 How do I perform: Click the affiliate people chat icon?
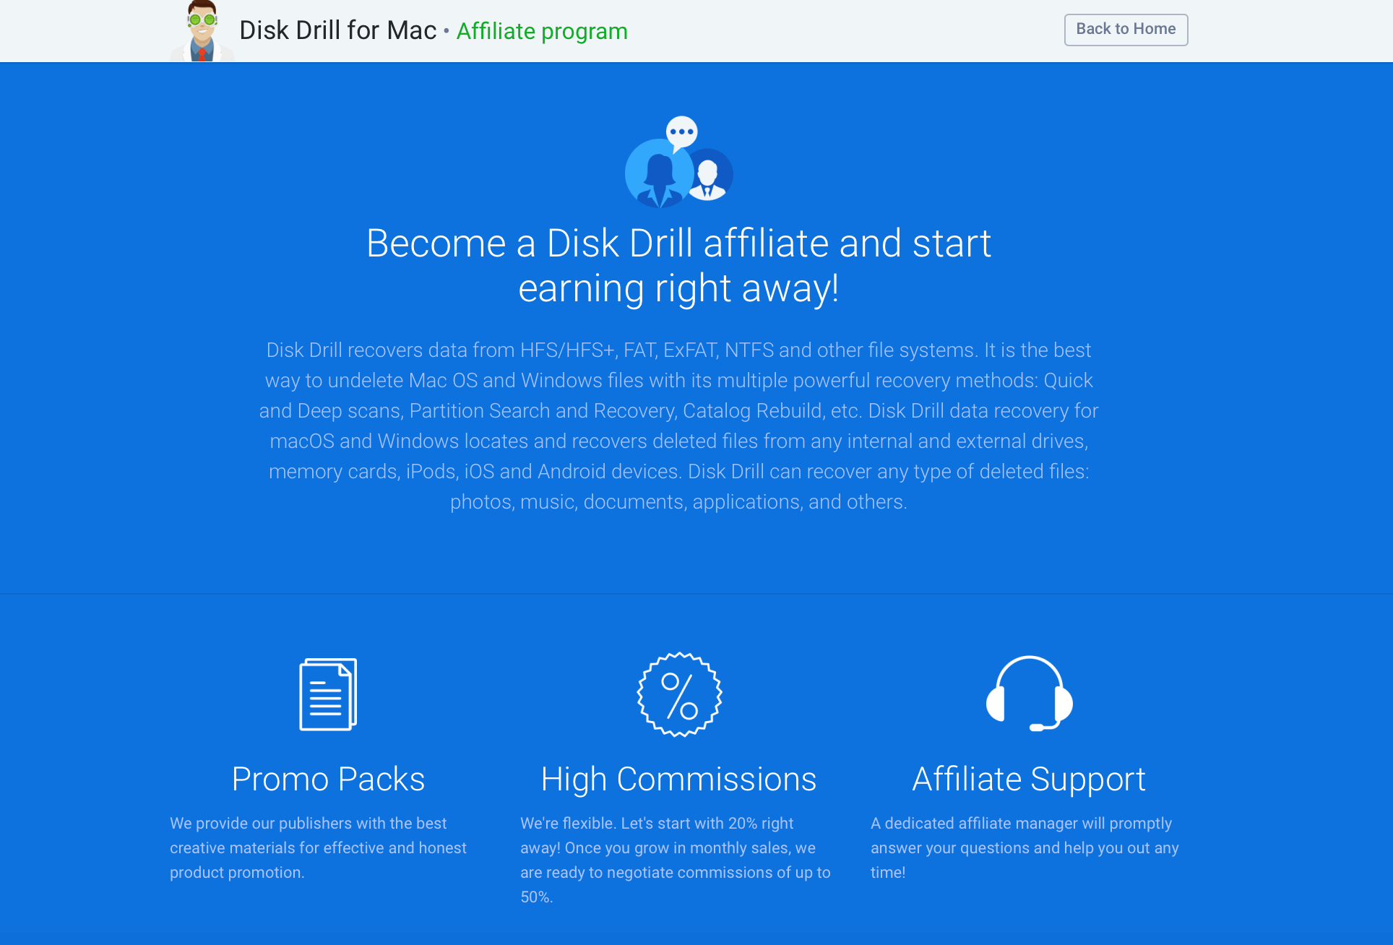[679, 162]
